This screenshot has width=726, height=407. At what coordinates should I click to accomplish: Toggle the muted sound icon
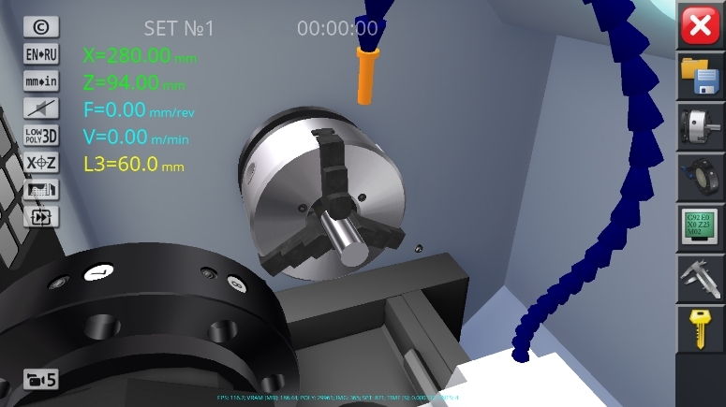pos(41,108)
